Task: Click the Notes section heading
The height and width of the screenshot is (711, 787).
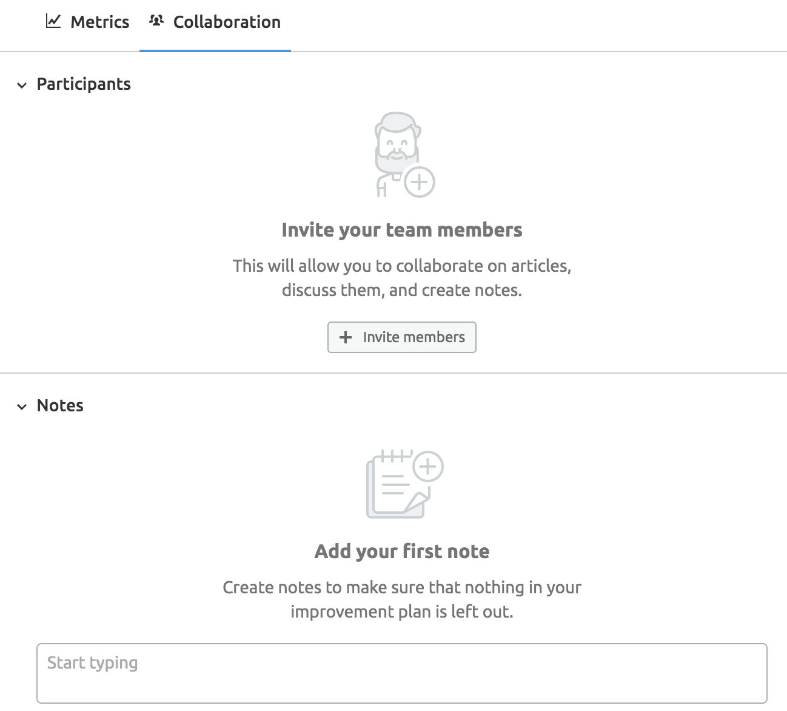Action: 60,406
